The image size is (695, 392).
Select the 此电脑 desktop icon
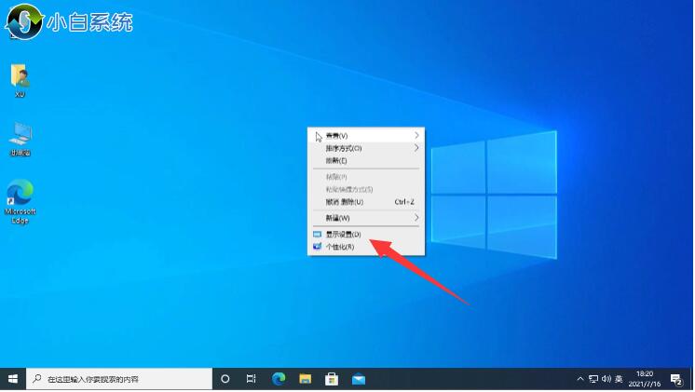tap(20, 139)
